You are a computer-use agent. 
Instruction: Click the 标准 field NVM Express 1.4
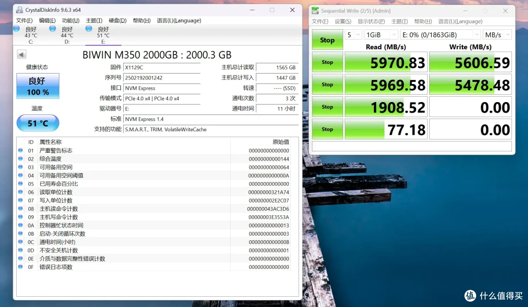[211, 119]
